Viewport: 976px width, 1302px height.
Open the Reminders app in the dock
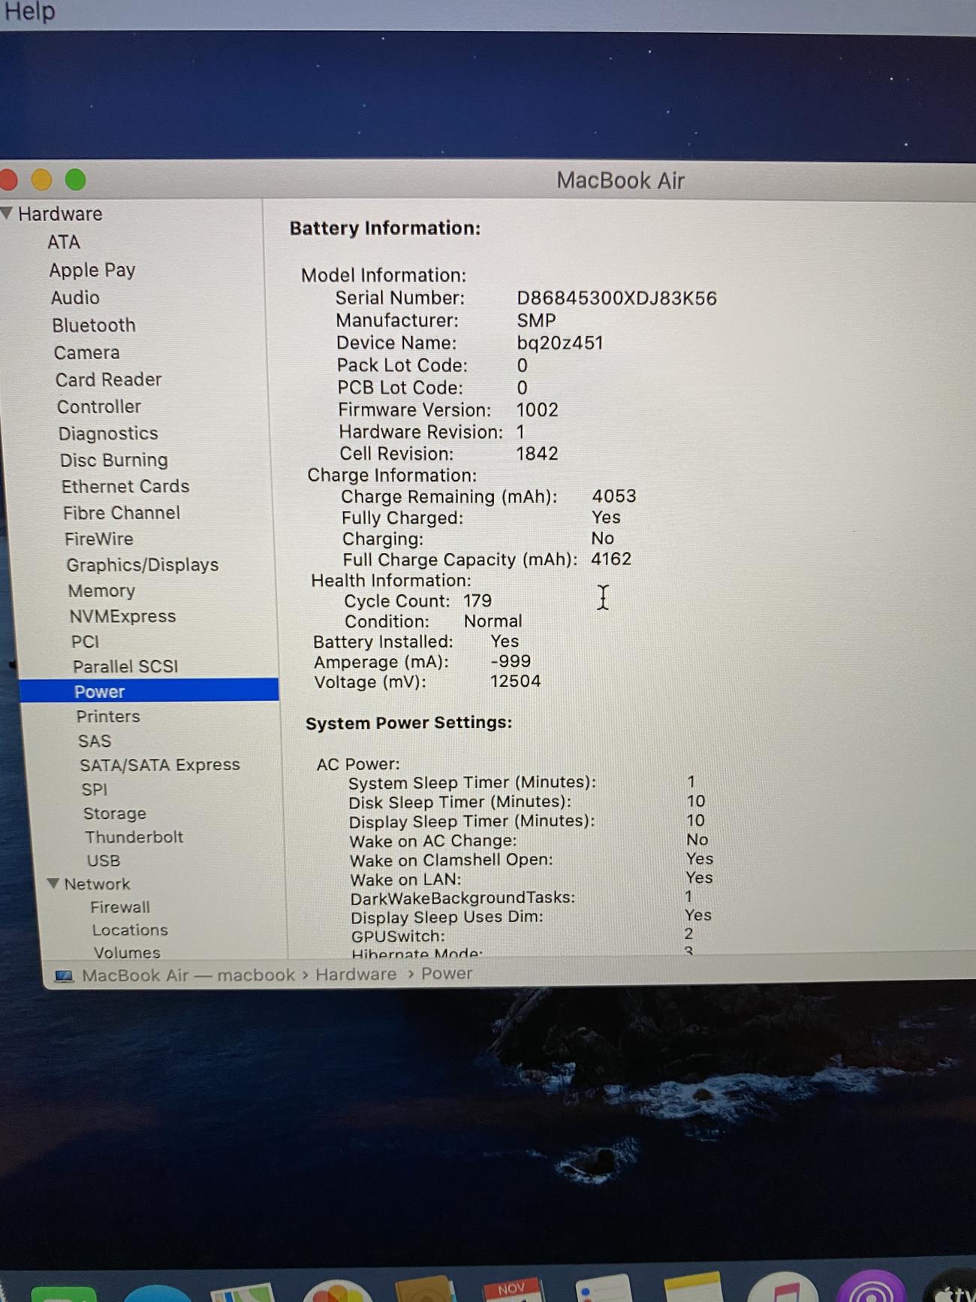click(x=602, y=1289)
